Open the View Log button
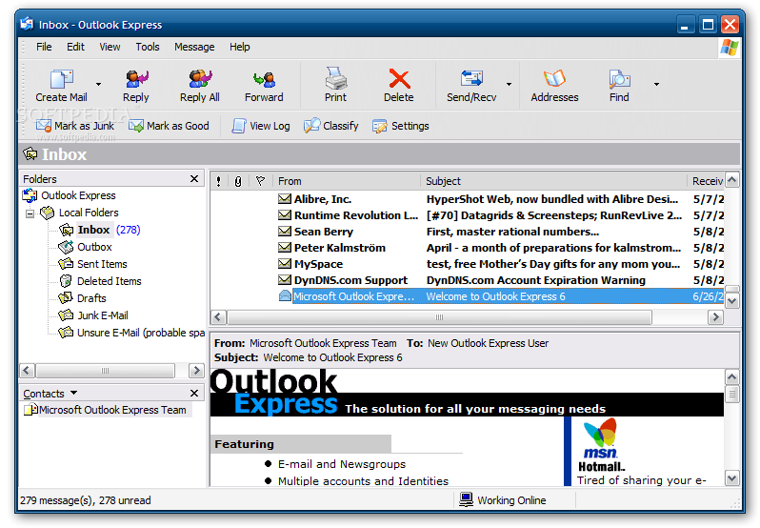This screenshot has height=528, width=760. pos(261,126)
